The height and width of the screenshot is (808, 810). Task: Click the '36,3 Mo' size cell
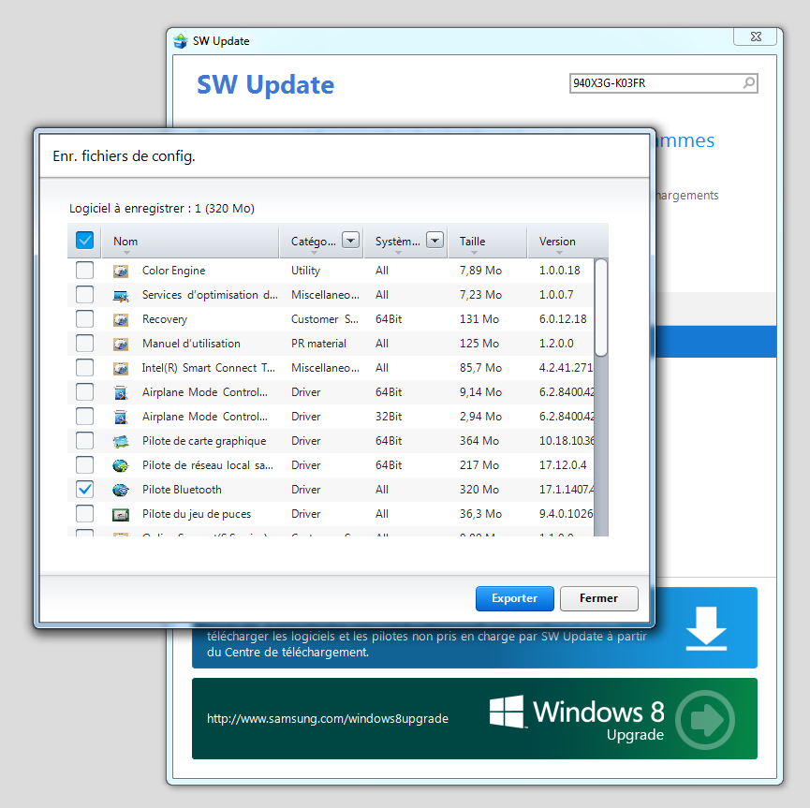[x=480, y=514]
